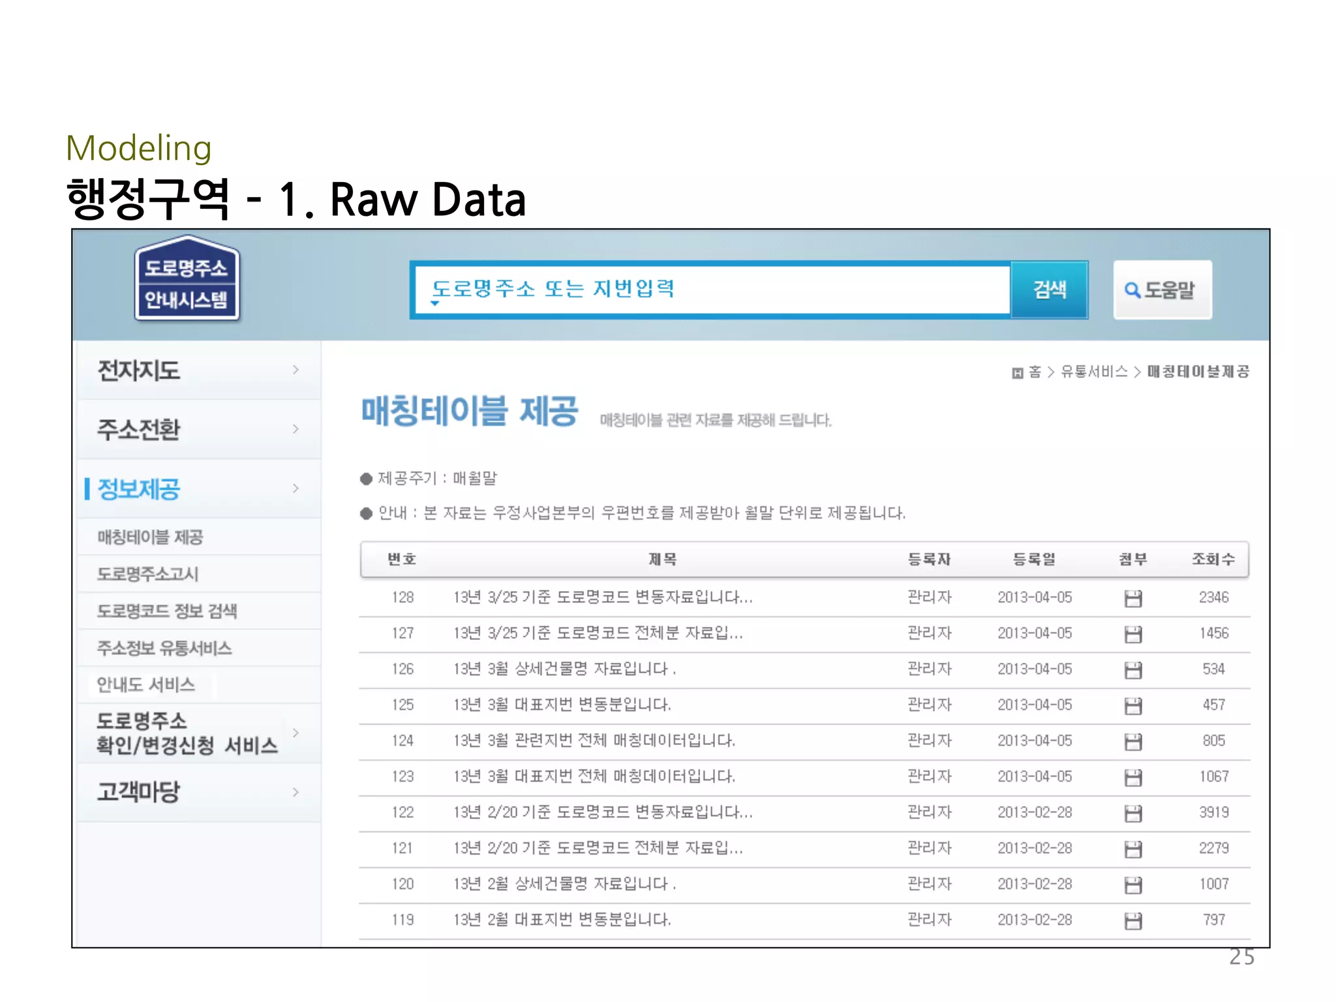Click the attachment icon for post 127
Image resolution: width=1336 pixels, height=1002 pixels.
click(1133, 634)
